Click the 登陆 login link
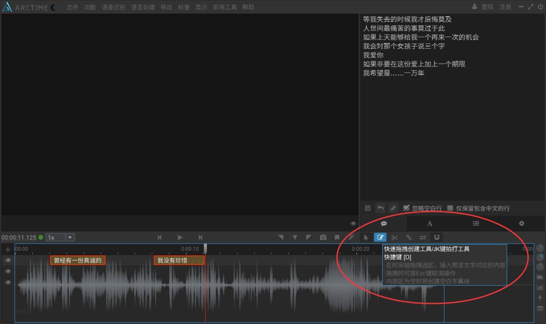This screenshot has height=324, width=546. pos(487,7)
